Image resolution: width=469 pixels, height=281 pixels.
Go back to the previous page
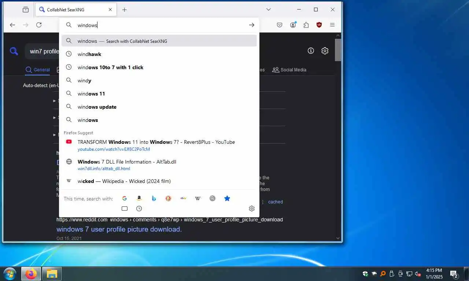(x=12, y=25)
